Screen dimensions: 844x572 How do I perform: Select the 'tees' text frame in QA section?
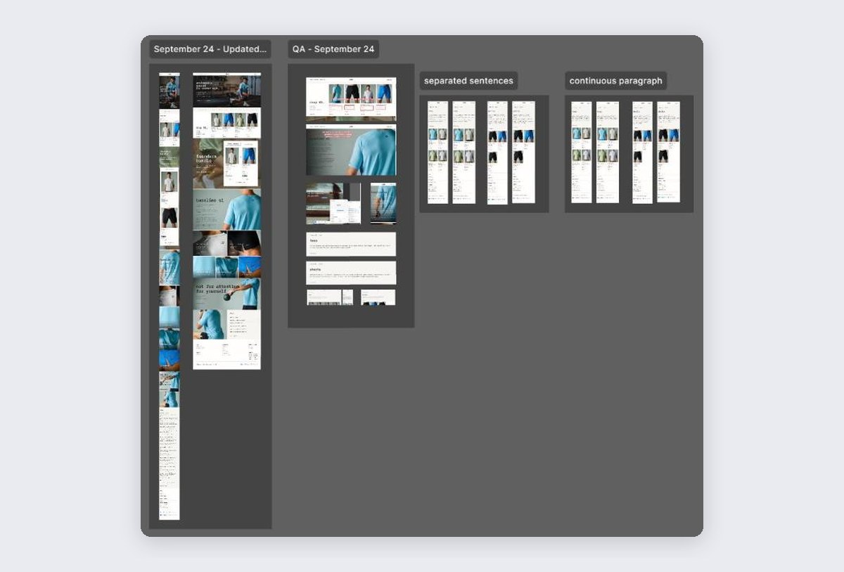pyautogui.click(x=351, y=244)
